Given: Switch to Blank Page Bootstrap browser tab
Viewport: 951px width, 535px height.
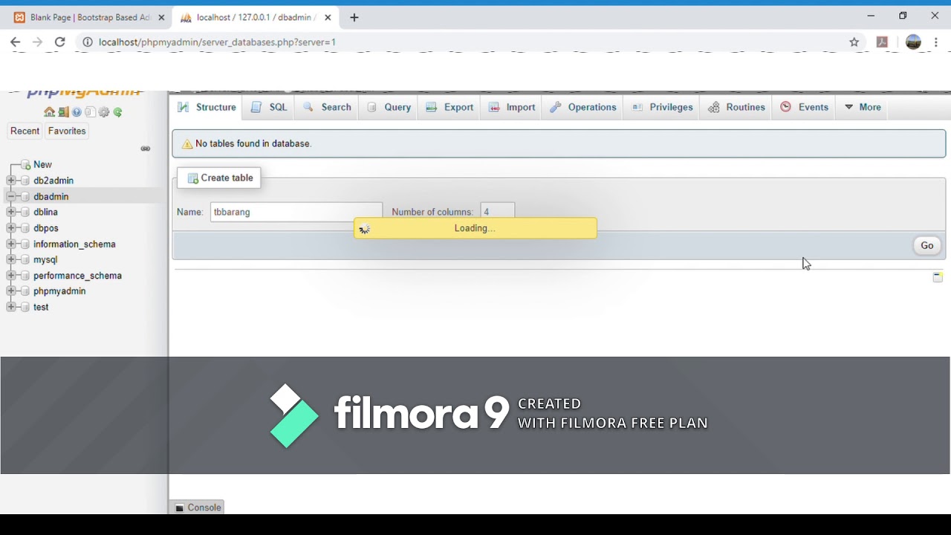Looking at the screenshot, I should (88, 17).
